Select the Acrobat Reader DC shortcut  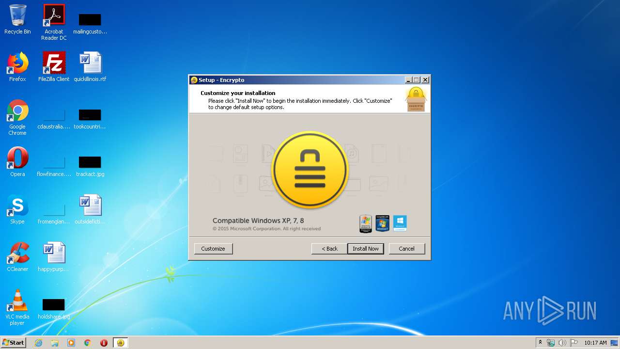point(54,22)
